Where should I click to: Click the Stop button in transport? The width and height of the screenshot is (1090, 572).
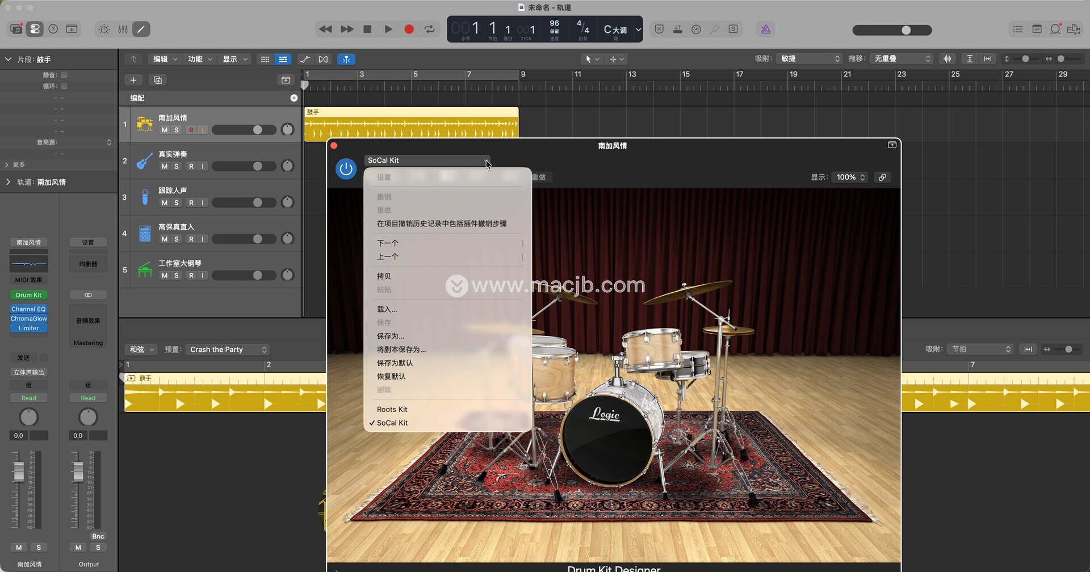click(367, 30)
